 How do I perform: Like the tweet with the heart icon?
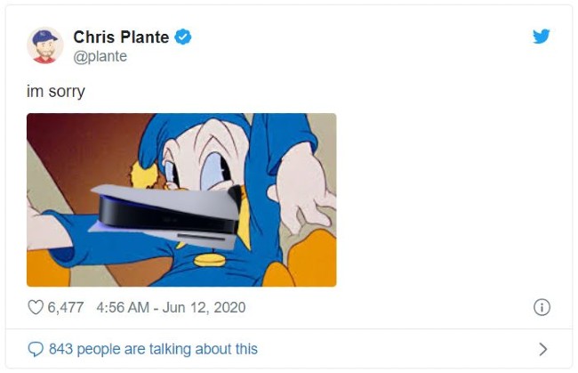(x=36, y=307)
